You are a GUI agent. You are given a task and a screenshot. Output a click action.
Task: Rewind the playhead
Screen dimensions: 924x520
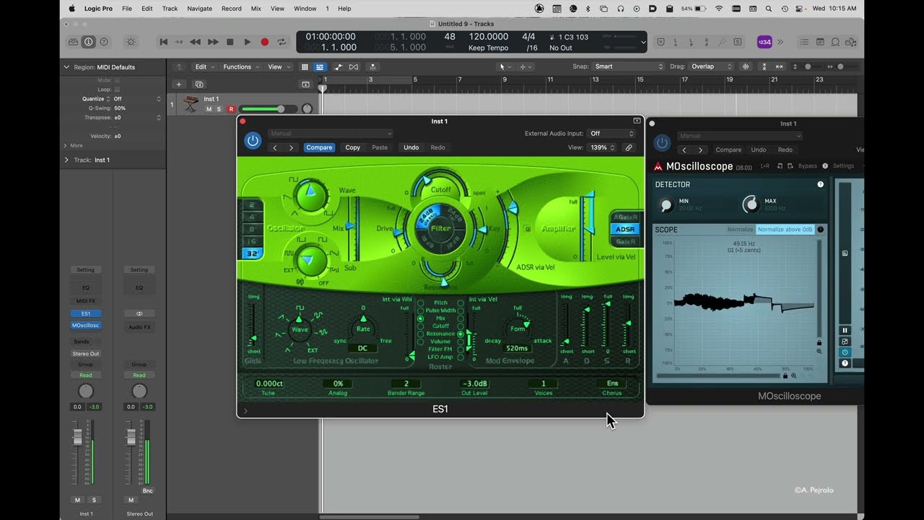pos(196,42)
